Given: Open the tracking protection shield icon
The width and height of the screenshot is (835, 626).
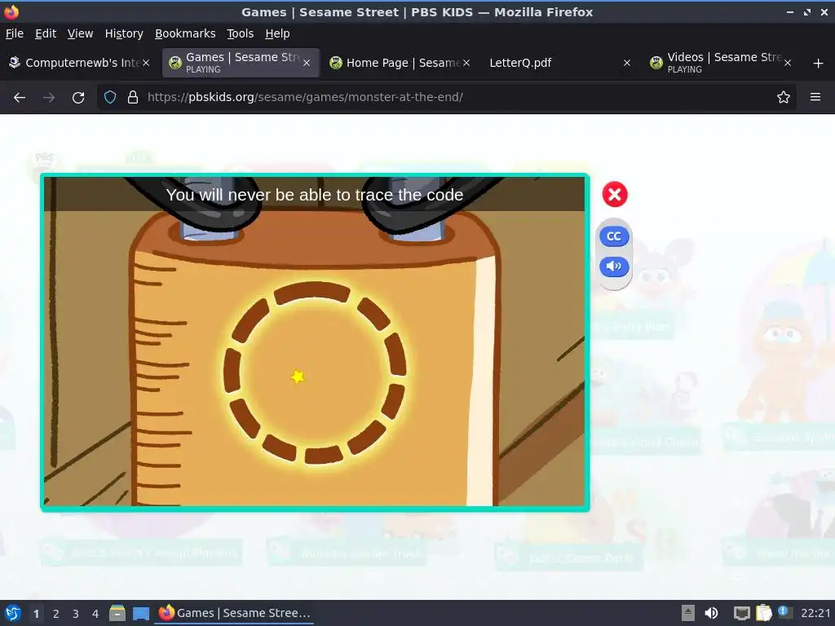Looking at the screenshot, I should point(110,97).
